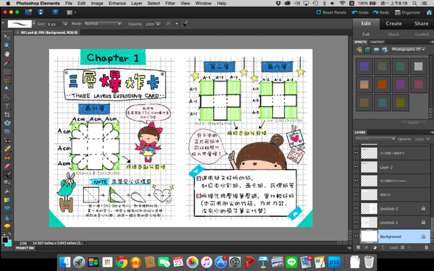The width and height of the screenshot is (434, 271).
Task: Delete layer with the trash icon
Action: 426,247
